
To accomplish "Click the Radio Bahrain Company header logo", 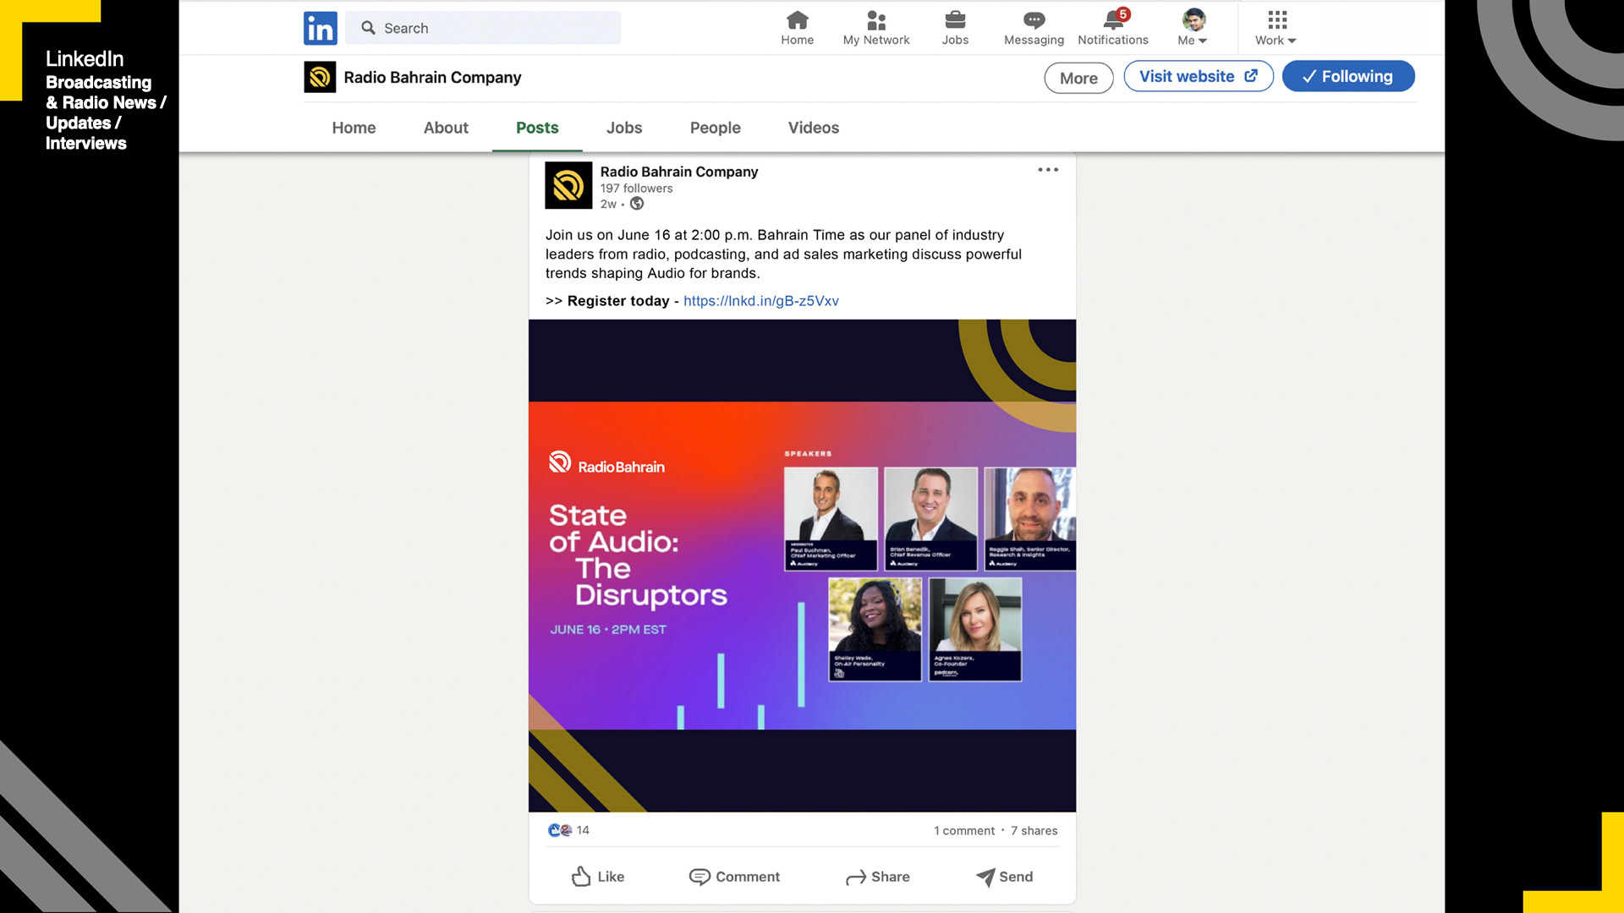I will (x=320, y=77).
